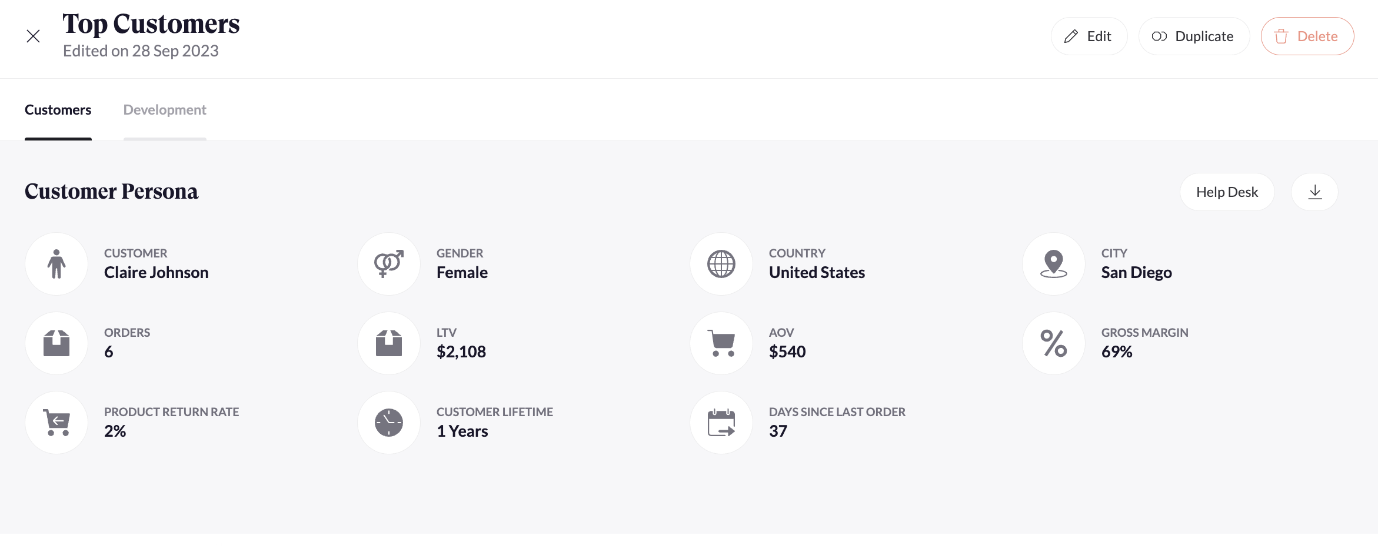Duplicate the Top Customers segment
The image size is (1378, 549).
tap(1194, 36)
